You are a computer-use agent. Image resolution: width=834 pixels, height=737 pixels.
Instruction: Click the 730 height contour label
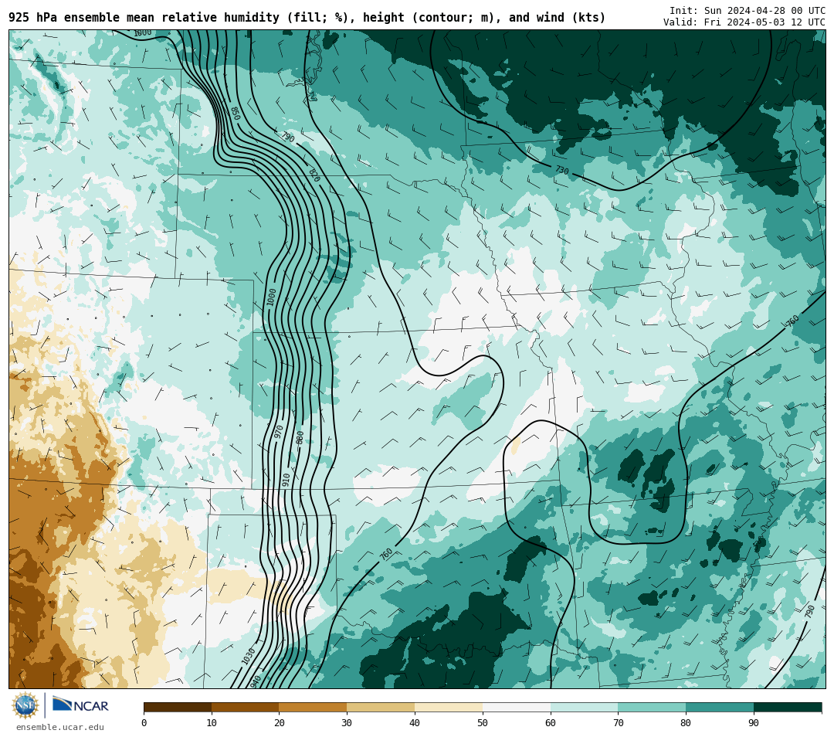[x=562, y=170]
